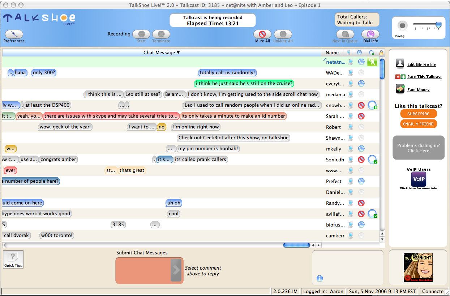Click the request-to-talk queue column header
The image size is (450, 296).
[372, 52]
